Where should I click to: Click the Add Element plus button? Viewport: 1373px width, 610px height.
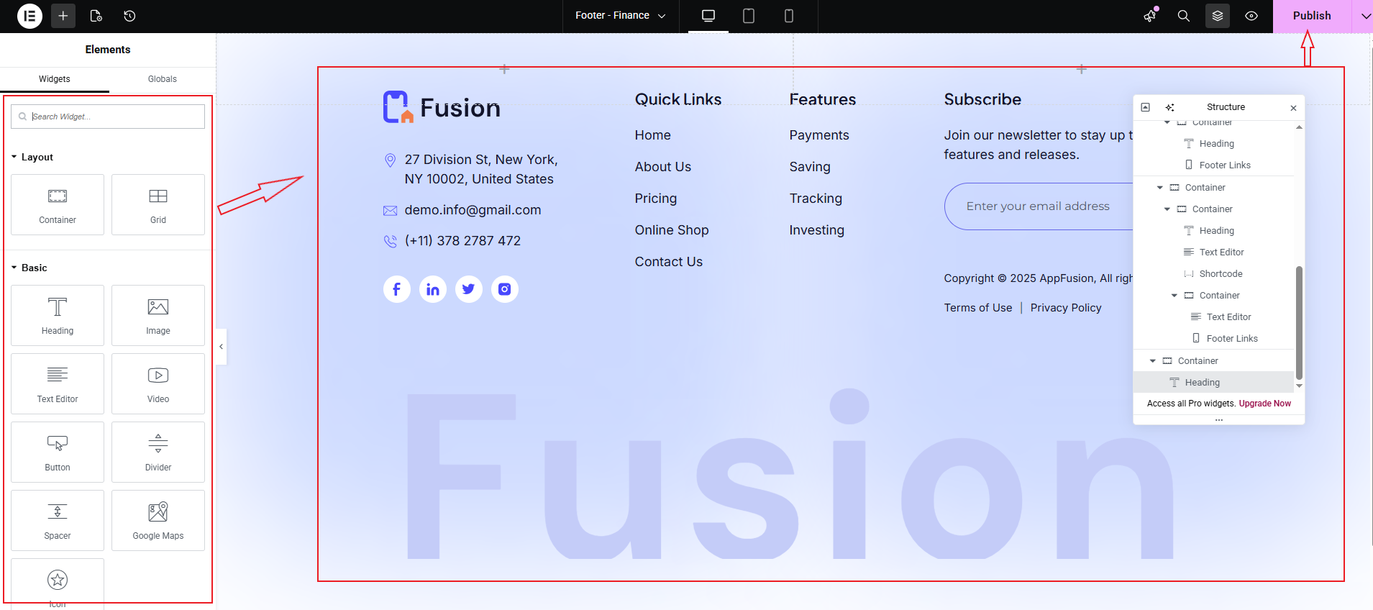[x=63, y=16]
